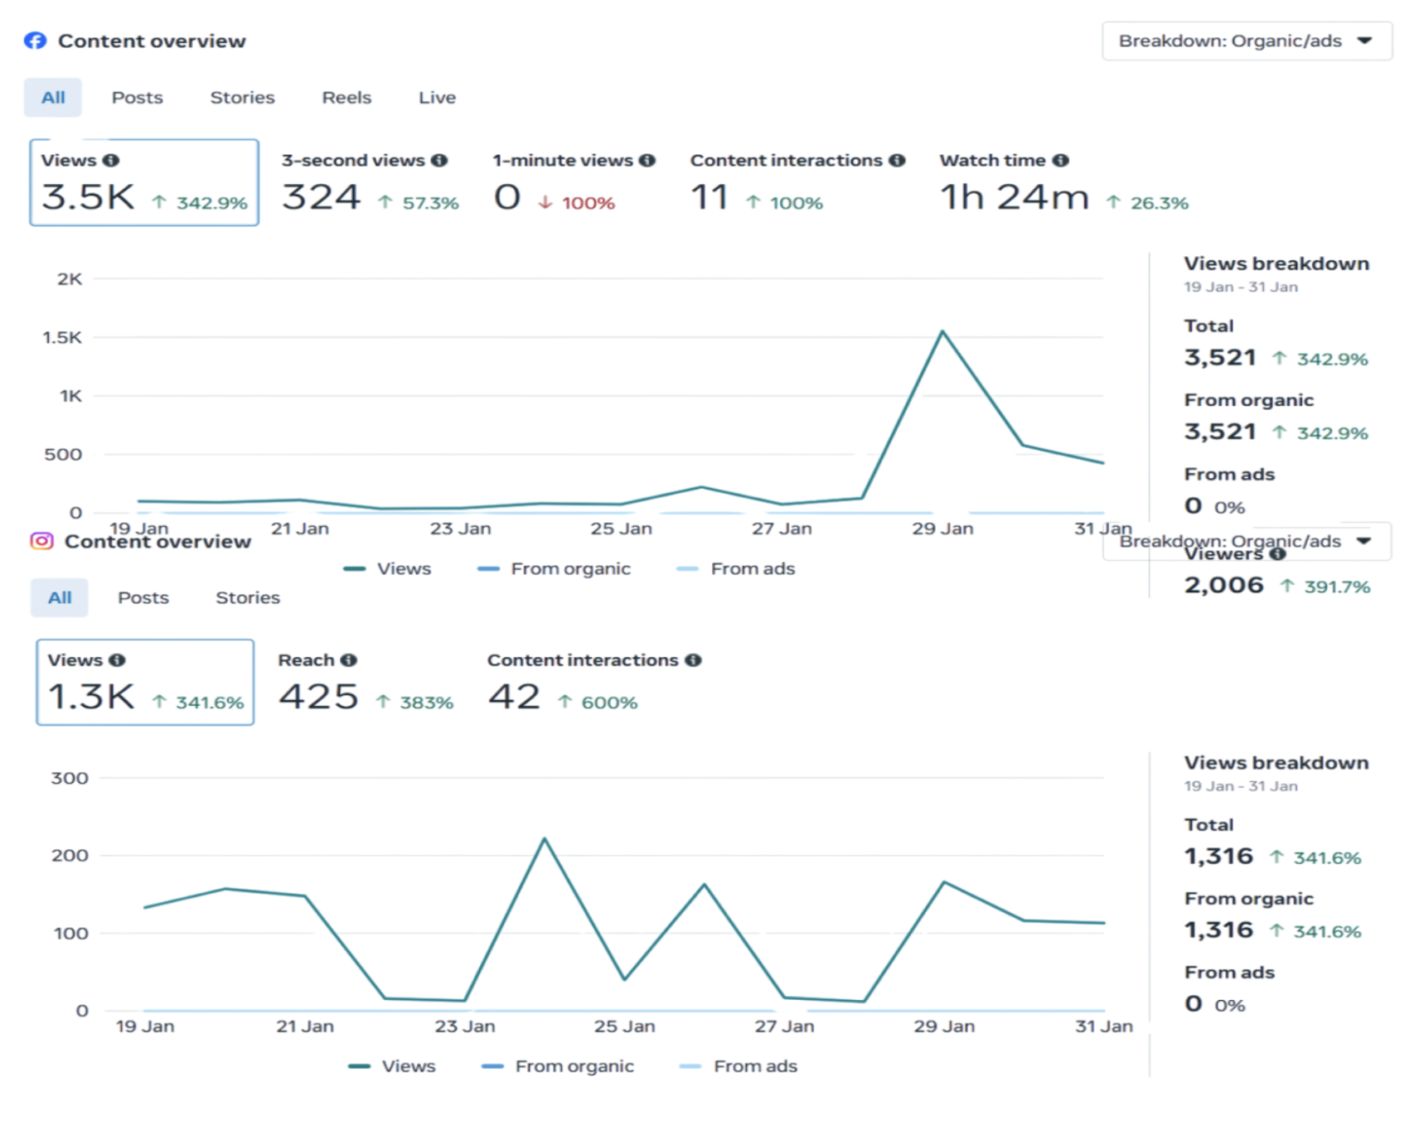Click info icon next to 1-minute views

[647, 161]
